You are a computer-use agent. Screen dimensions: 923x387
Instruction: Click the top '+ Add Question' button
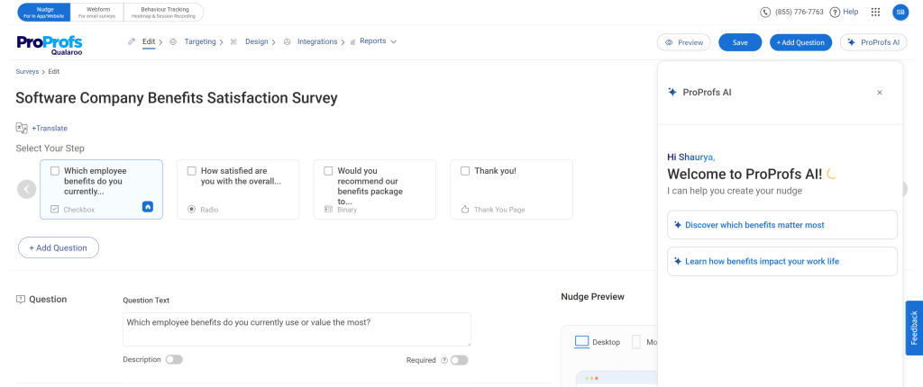pos(801,42)
